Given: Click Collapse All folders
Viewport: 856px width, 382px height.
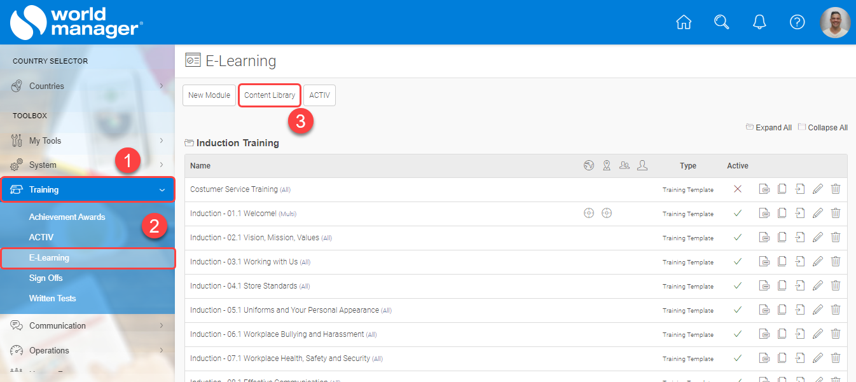Looking at the screenshot, I should pyautogui.click(x=823, y=127).
